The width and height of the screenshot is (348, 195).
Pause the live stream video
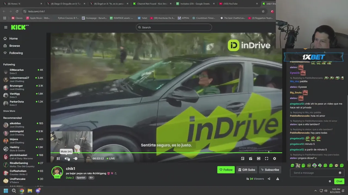[x=58, y=158]
